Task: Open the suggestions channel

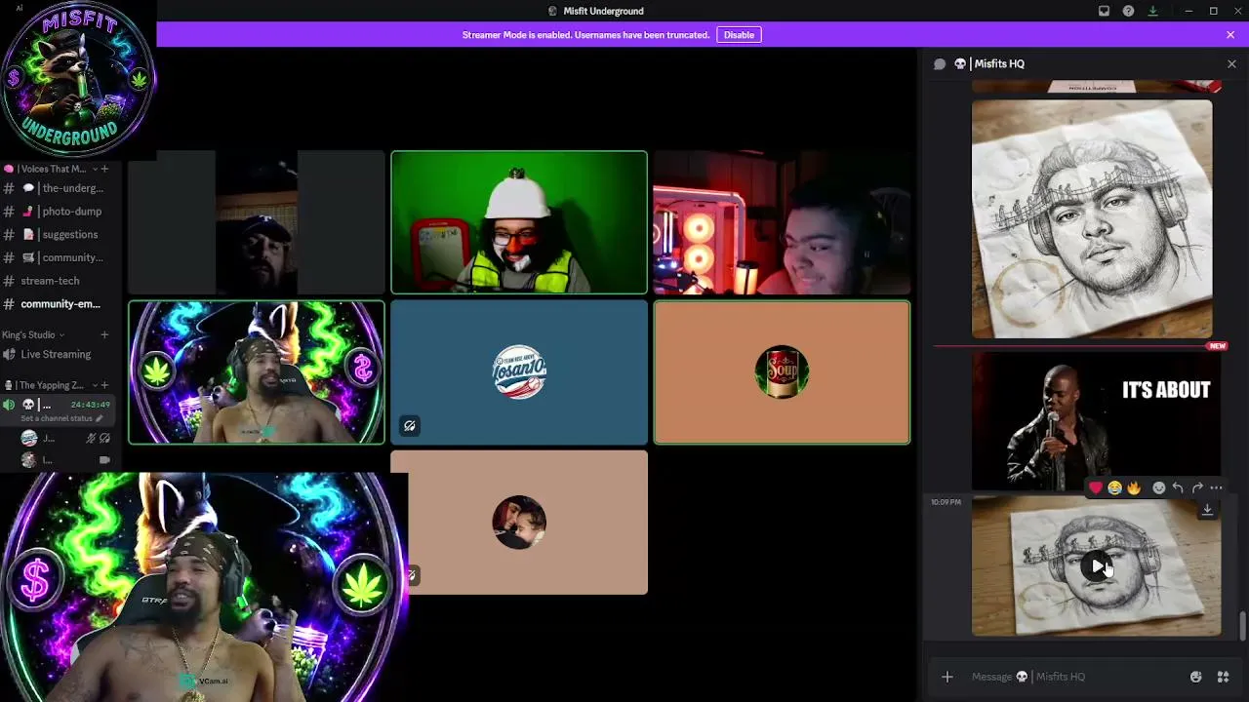Action: (60, 235)
